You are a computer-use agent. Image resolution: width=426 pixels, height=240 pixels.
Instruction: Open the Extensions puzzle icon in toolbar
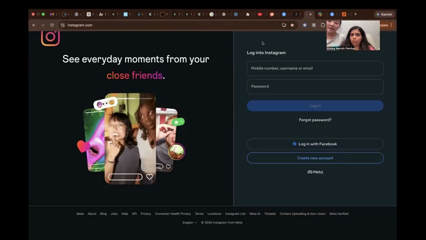[323, 25]
